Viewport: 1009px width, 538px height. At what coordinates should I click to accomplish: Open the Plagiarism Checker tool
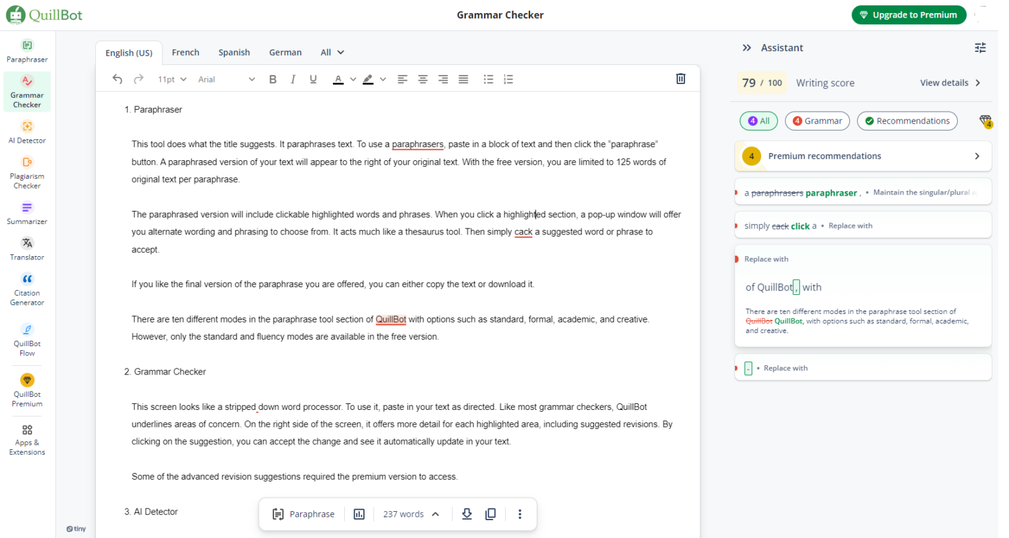pyautogui.click(x=27, y=173)
